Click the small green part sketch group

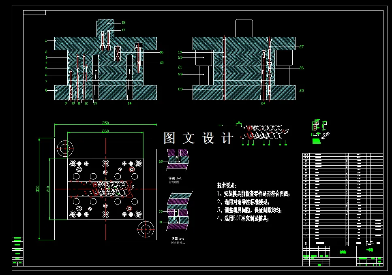pyautogui.click(x=320, y=132)
